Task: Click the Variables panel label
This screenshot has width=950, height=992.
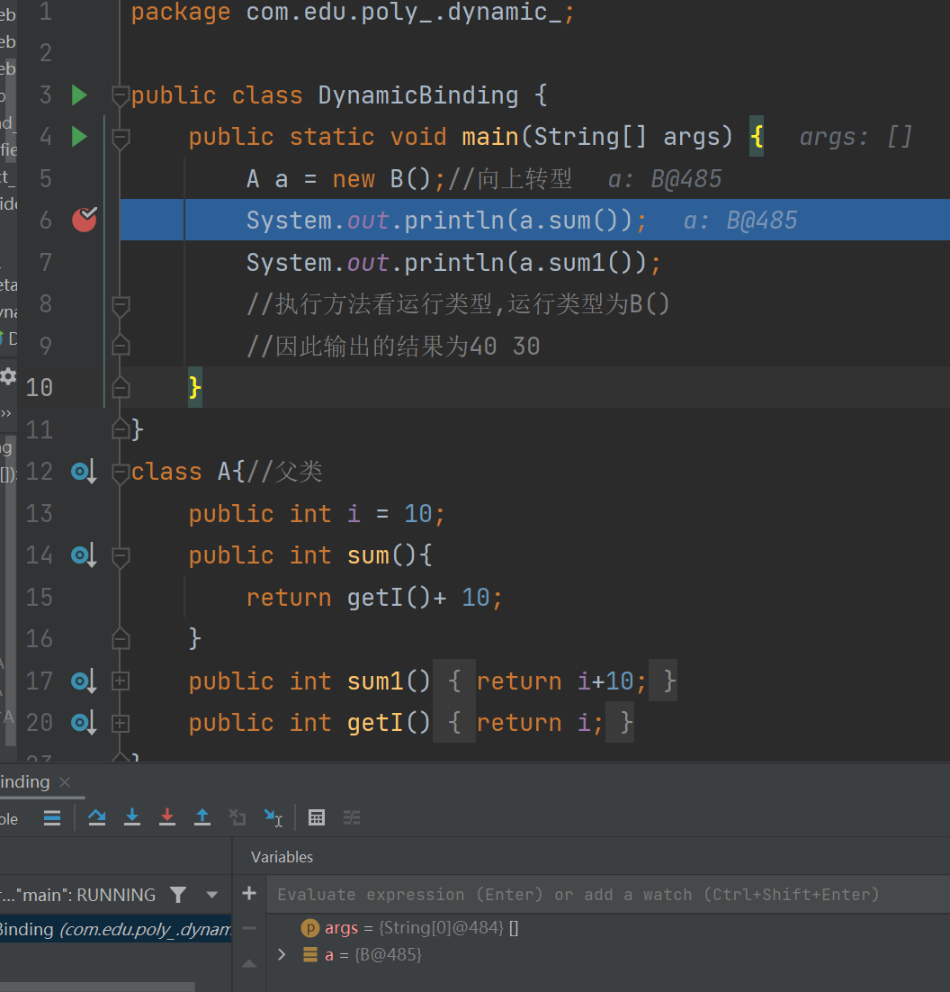Action: pyautogui.click(x=282, y=857)
